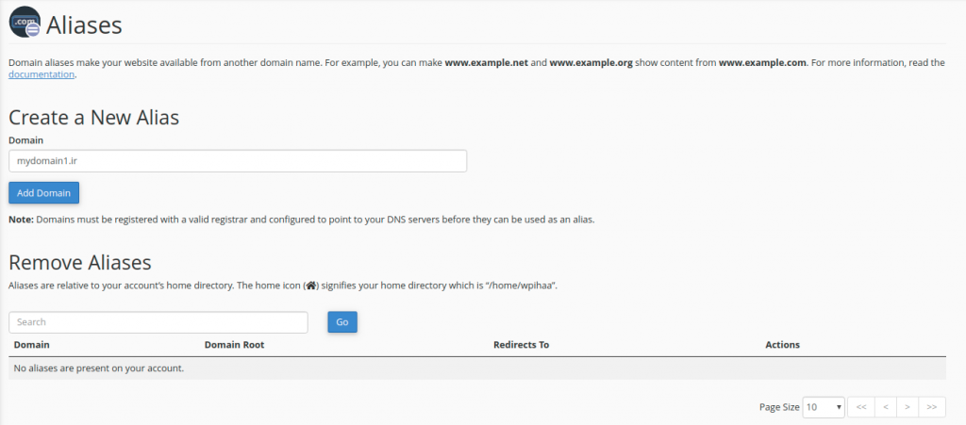Focus the Search aliases field
The height and width of the screenshot is (425, 966).
tap(158, 322)
